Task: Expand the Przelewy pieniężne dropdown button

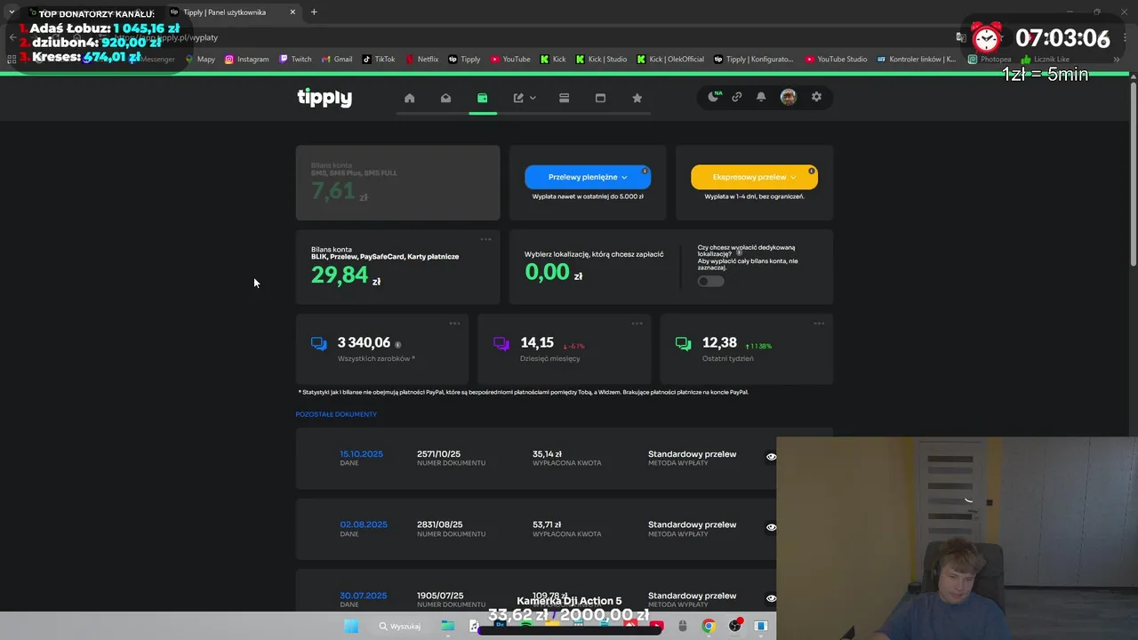Action: click(588, 177)
